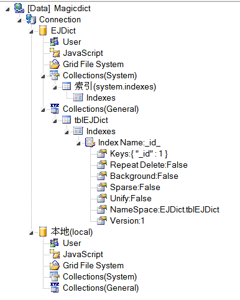The width and height of the screenshot is (240, 300).
Task: Click the Keys property icon
Action: click(x=102, y=153)
